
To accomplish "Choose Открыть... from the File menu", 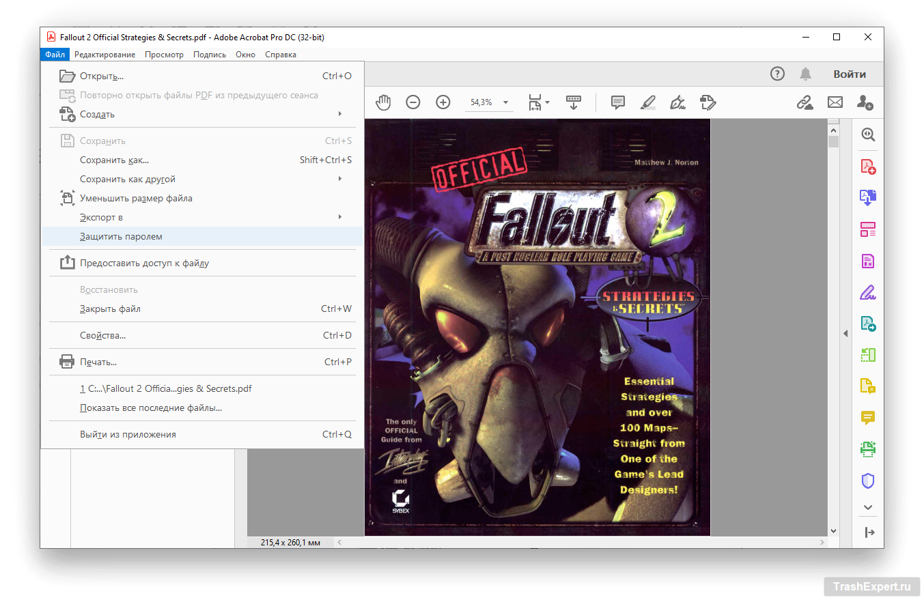I will pyautogui.click(x=203, y=76).
